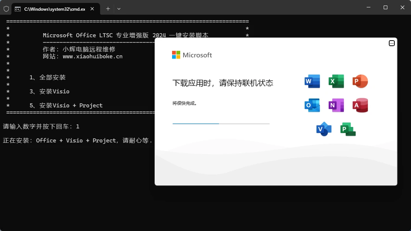Click the script title 'Microsoft Office LTSC'
The width and height of the screenshot is (411, 231).
(78, 35)
